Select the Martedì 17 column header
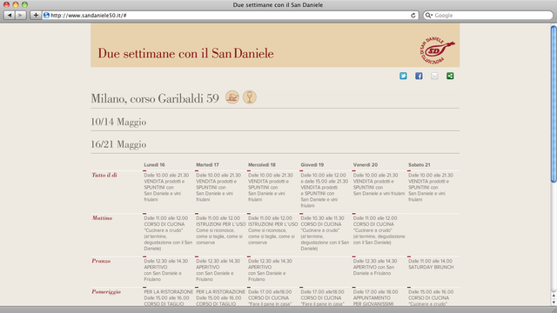 207,164
